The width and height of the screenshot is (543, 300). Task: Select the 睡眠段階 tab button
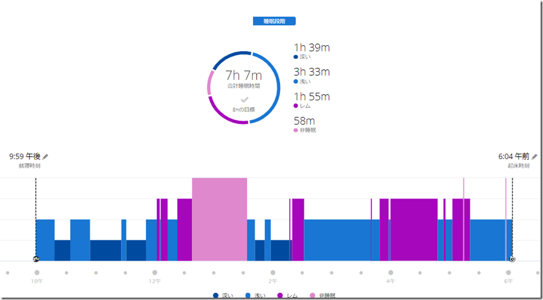click(x=274, y=21)
